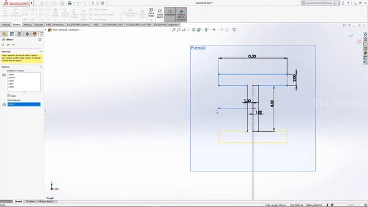Click the Zoom to Fit icon
This screenshot has width=368, height=207.
tap(174, 30)
